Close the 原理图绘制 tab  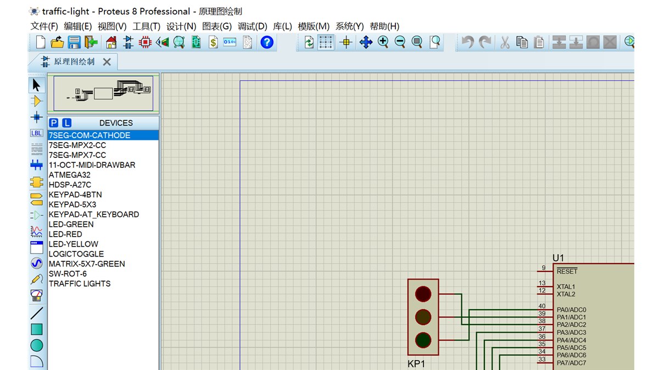[107, 62]
